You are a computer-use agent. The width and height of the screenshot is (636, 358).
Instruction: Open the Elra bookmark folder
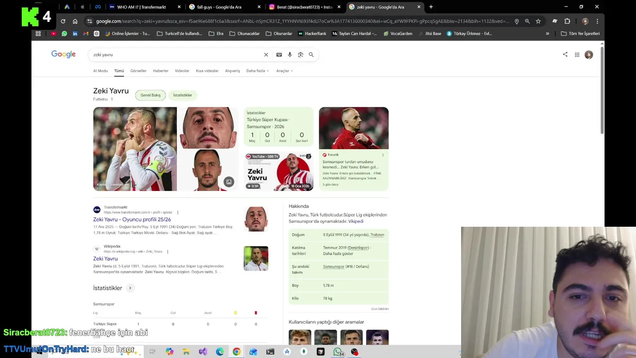click(216, 33)
